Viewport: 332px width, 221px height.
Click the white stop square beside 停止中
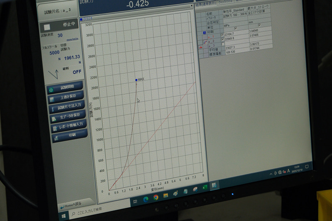(x=47, y=27)
